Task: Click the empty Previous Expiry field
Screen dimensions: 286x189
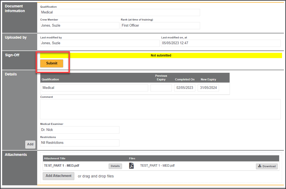Action: click(x=161, y=88)
